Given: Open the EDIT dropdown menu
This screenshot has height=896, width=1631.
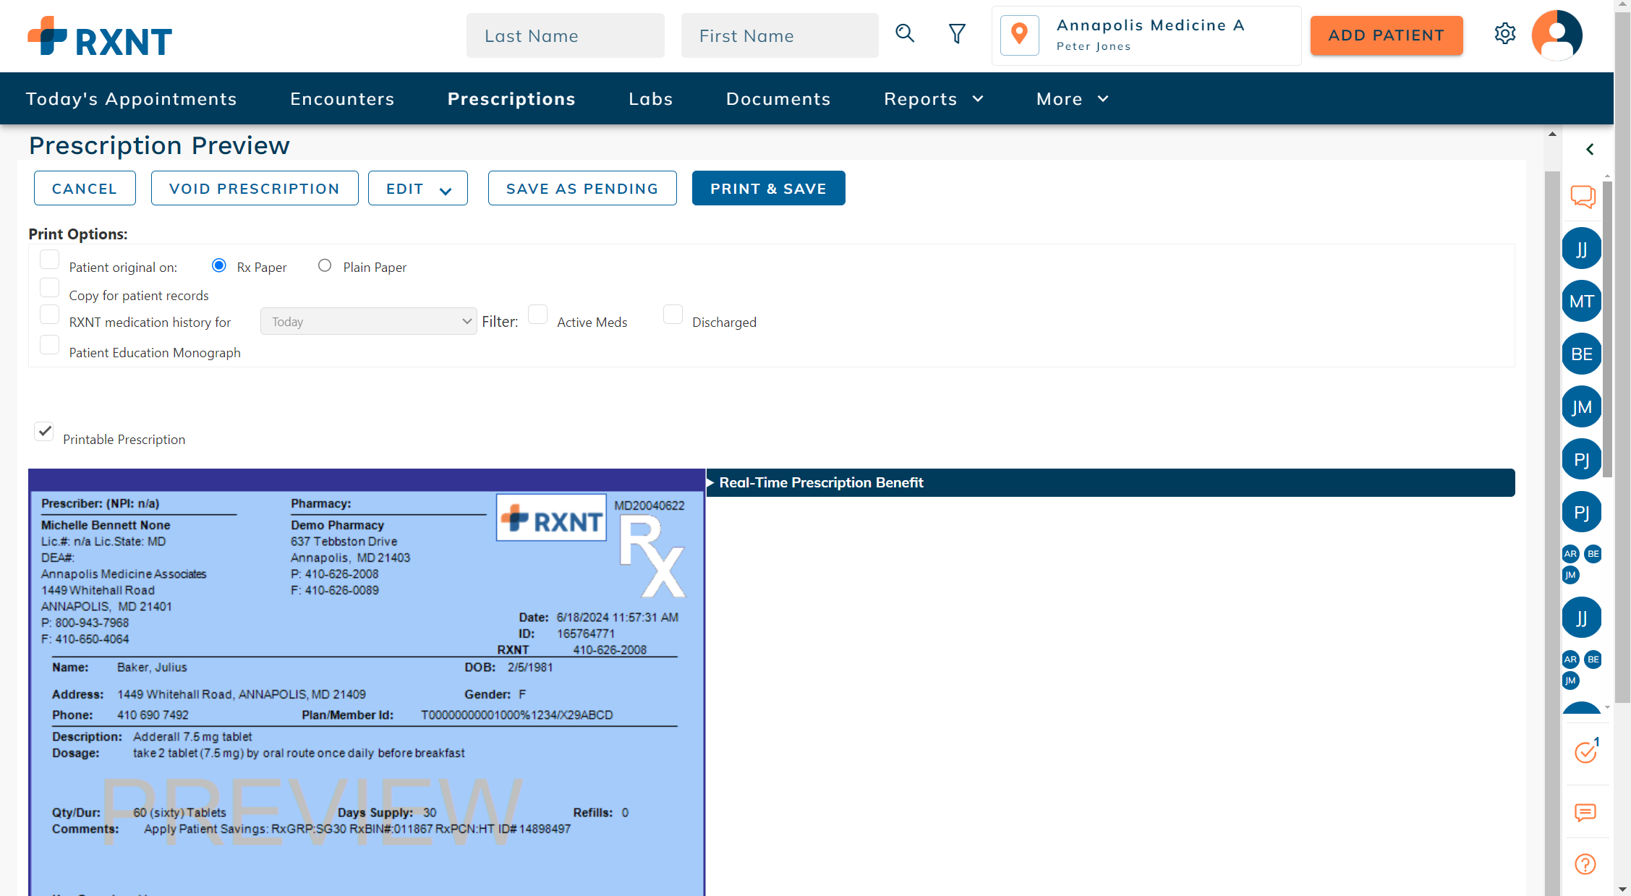Looking at the screenshot, I should click(417, 189).
